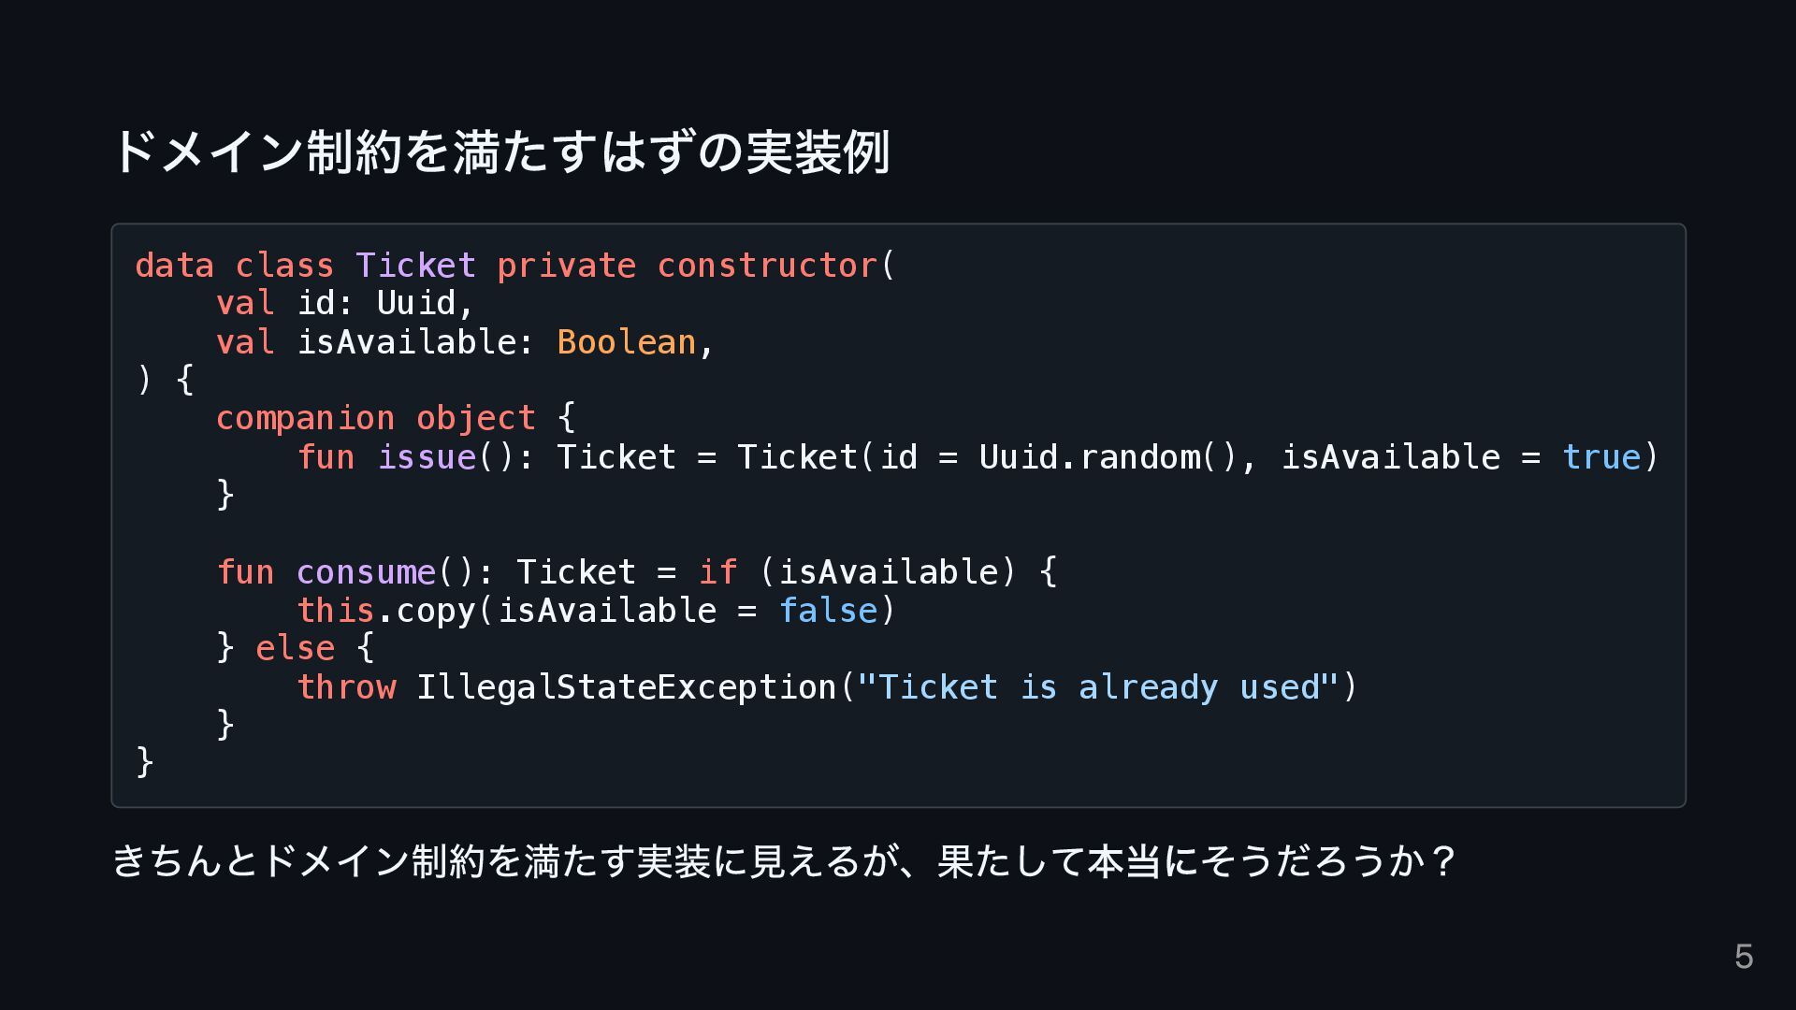The width and height of the screenshot is (1796, 1010).
Task: Click the 'constructor' keyword
Action: click(x=767, y=266)
